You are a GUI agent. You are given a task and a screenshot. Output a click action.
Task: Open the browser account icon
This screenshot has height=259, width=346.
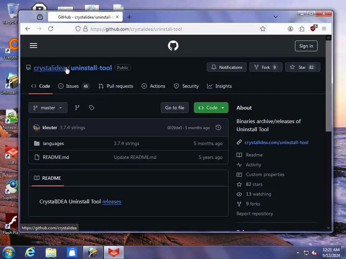(x=290, y=29)
